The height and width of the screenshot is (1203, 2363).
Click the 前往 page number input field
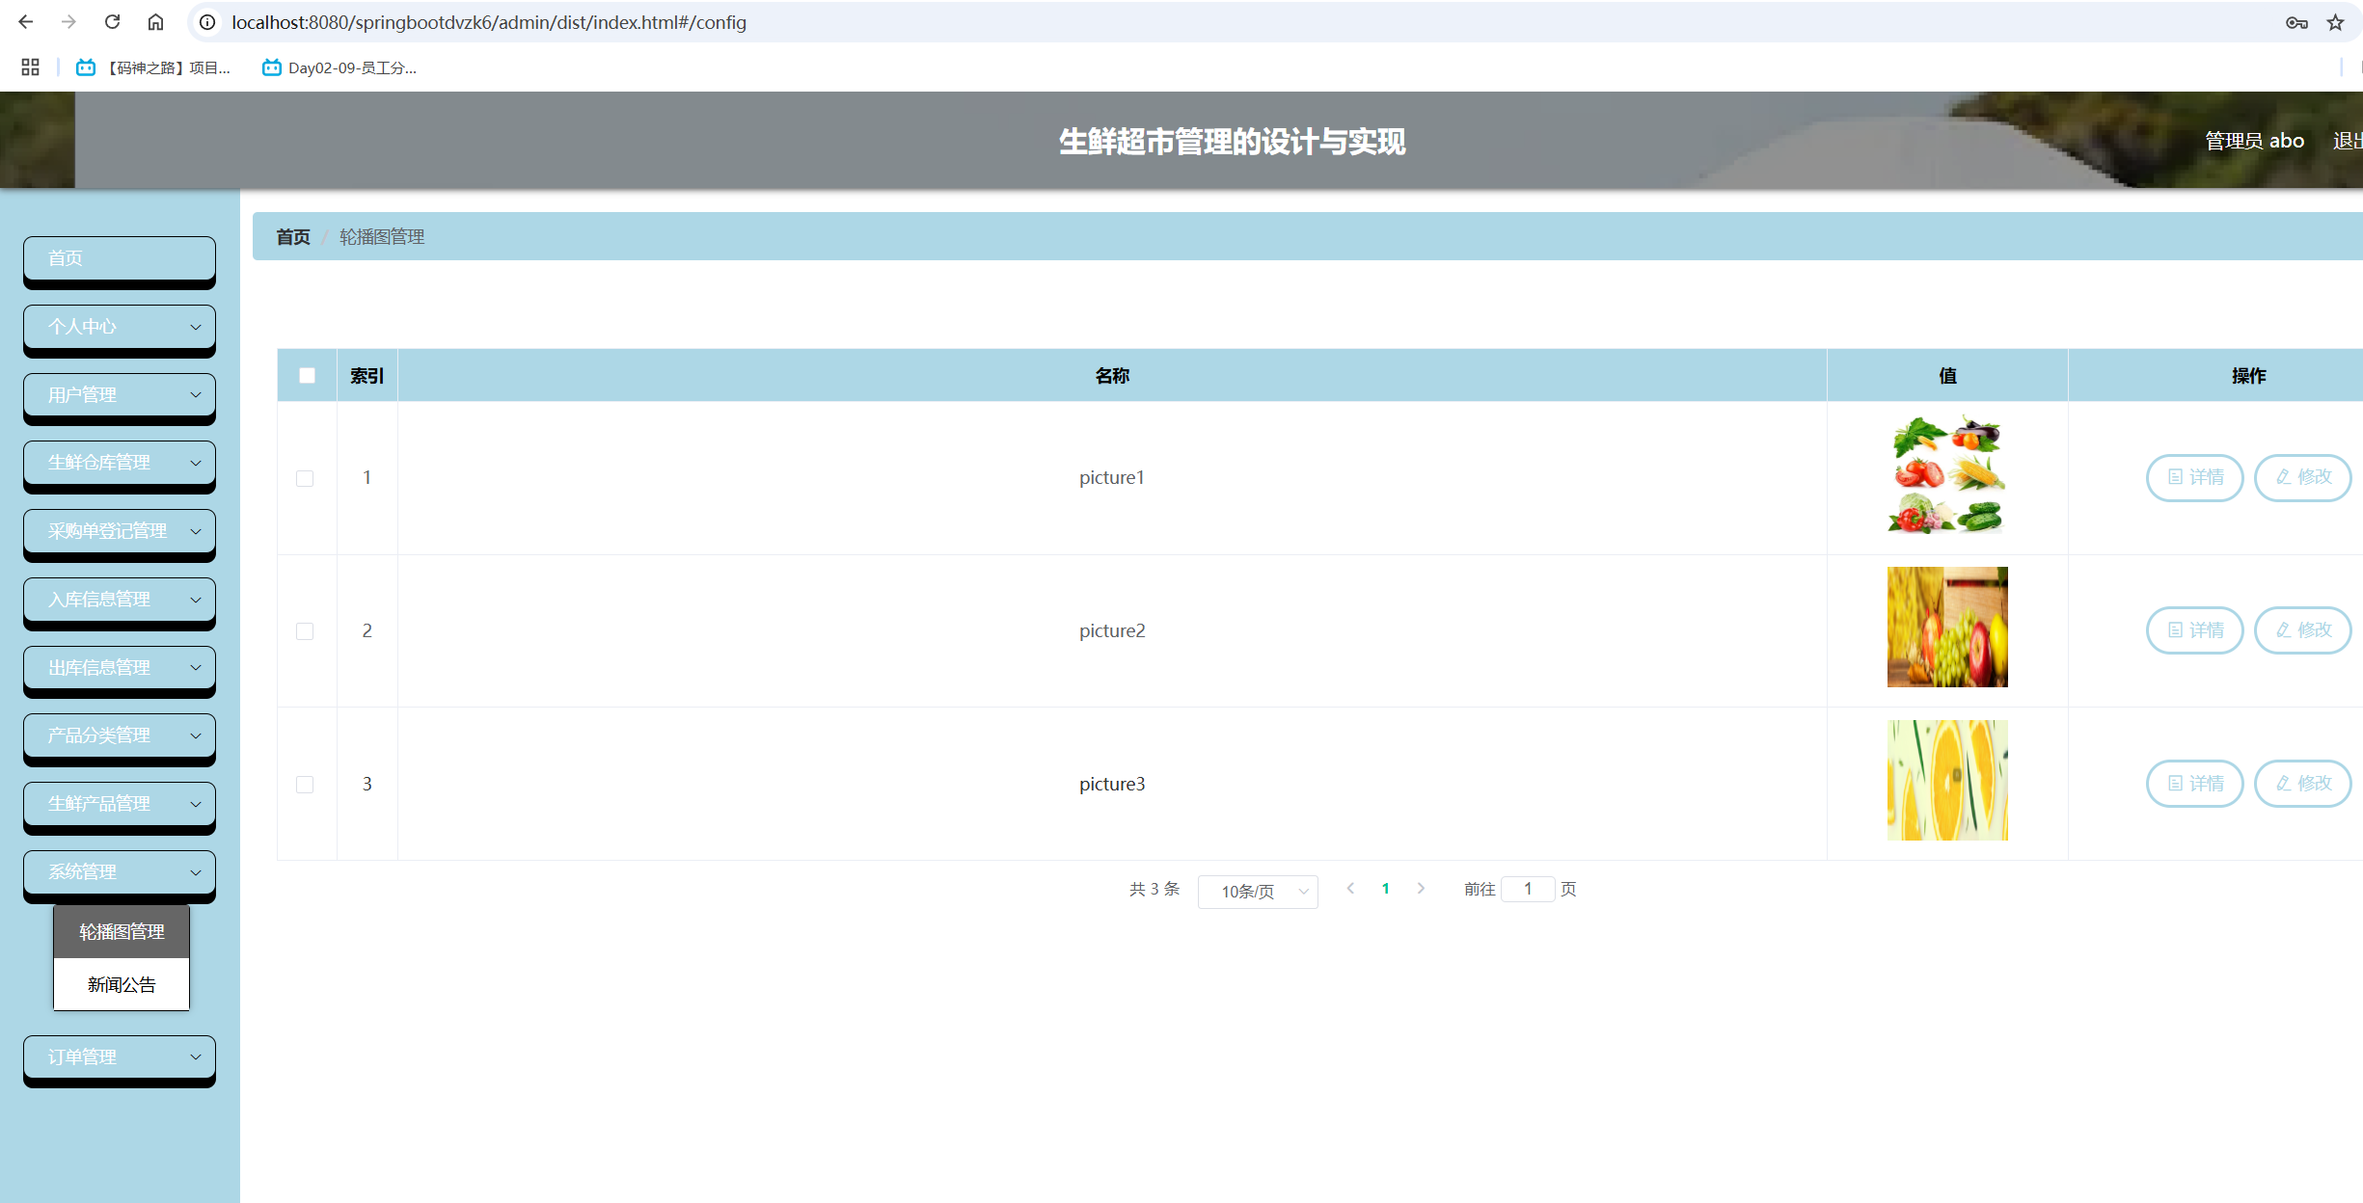pos(1528,889)
